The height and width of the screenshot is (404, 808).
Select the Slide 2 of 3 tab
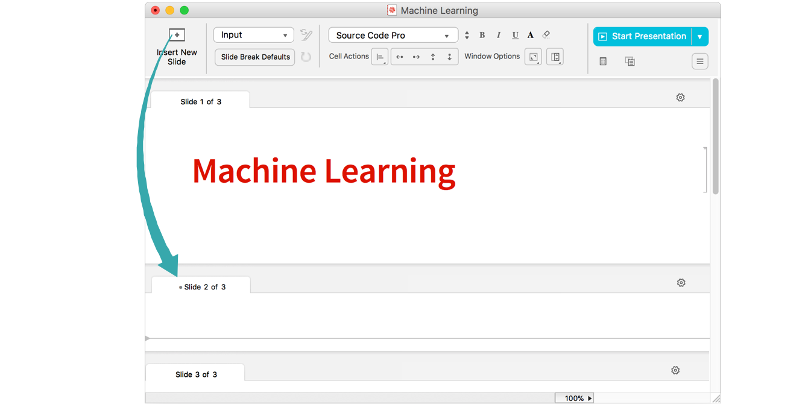pyautogui.click(x=202, y=286)
